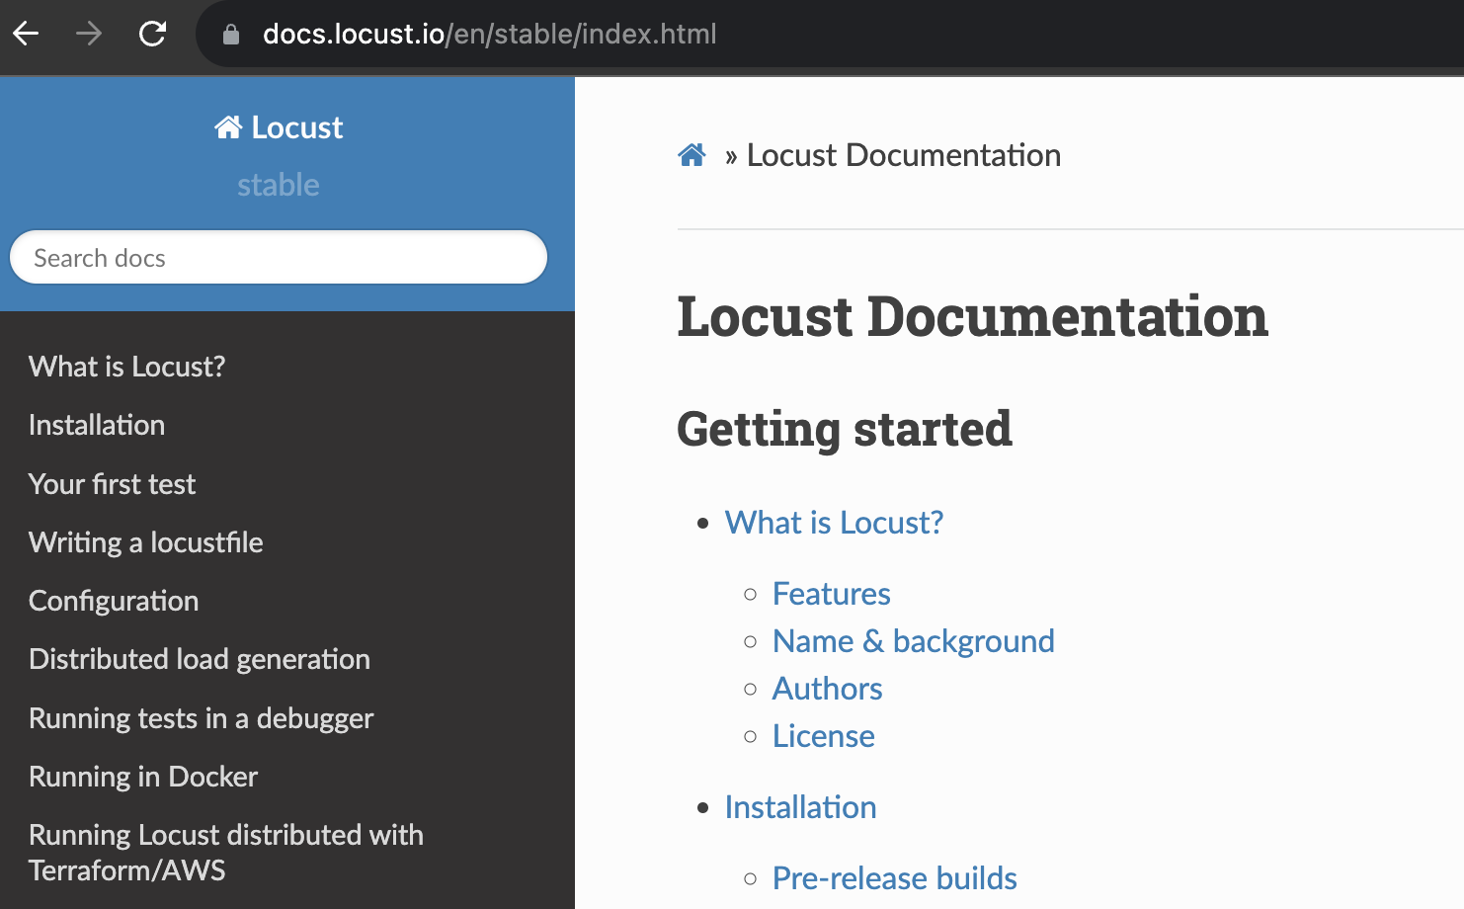
Task: Open 'Running tests in a debugger' sidebar item
Action: pyautogui.click(x=201, y=718)
